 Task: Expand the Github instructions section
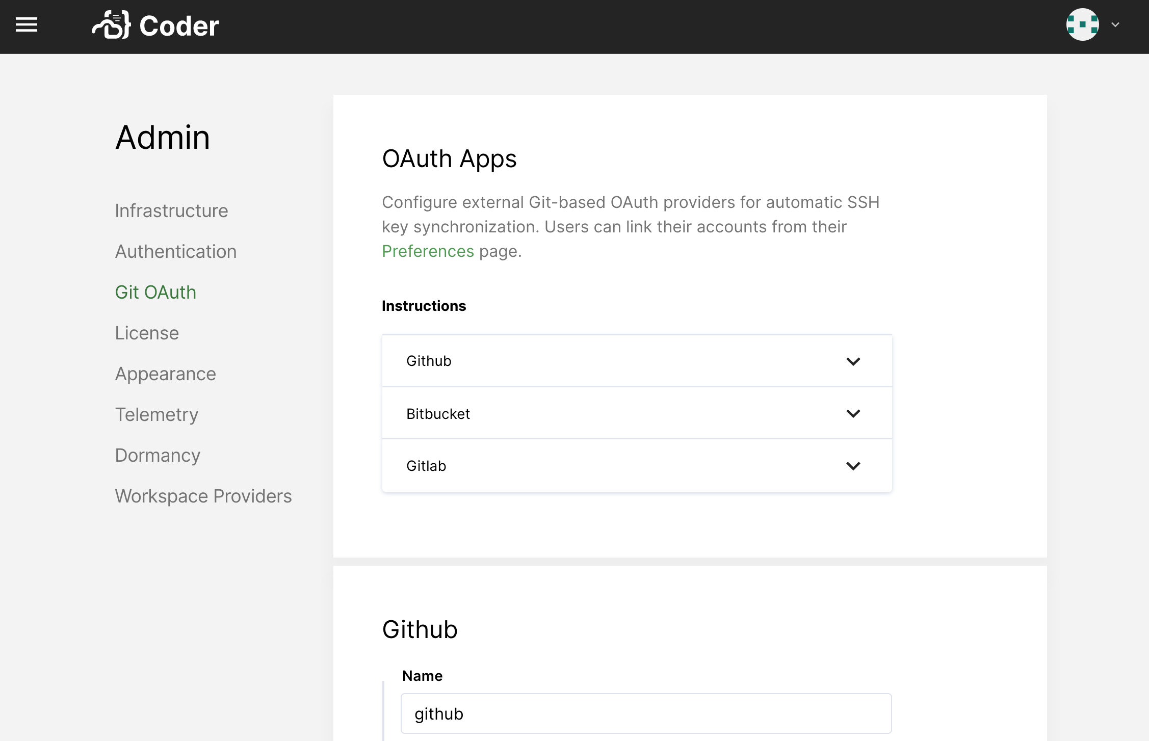pos(853,361)
